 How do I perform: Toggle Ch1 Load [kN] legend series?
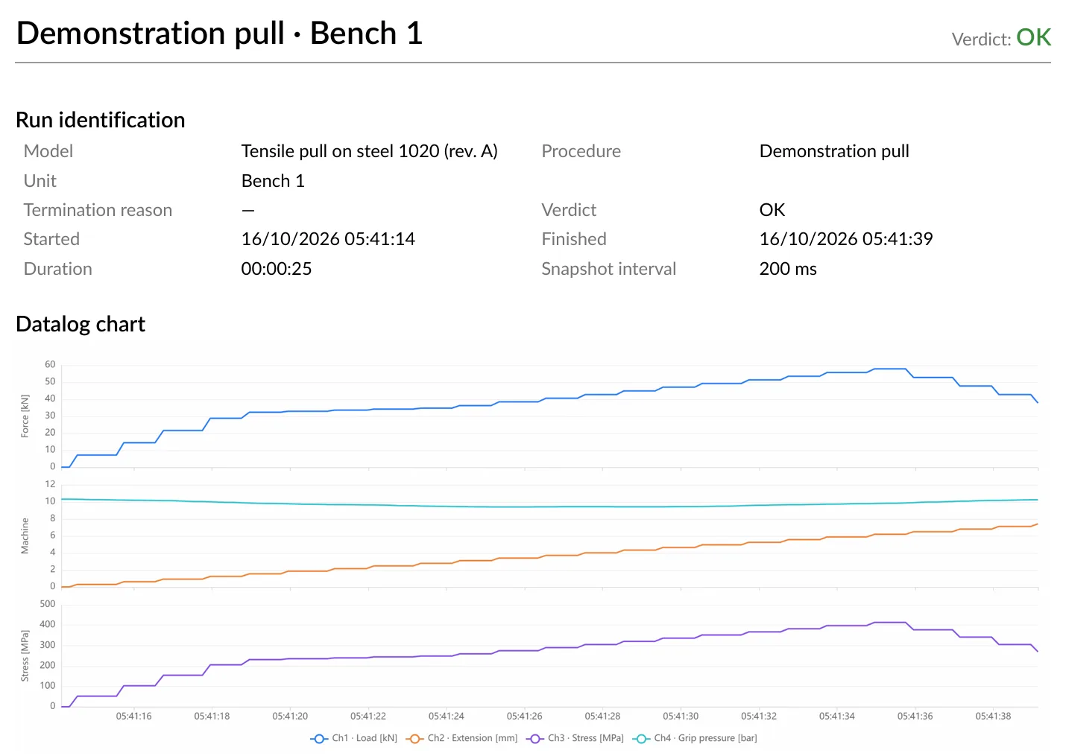tap(354, 738)
